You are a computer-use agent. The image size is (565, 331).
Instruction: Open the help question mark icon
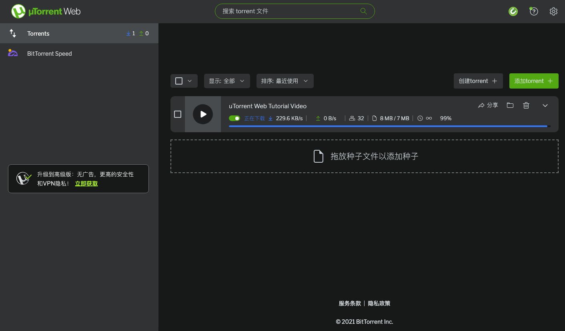pos(533,11)
